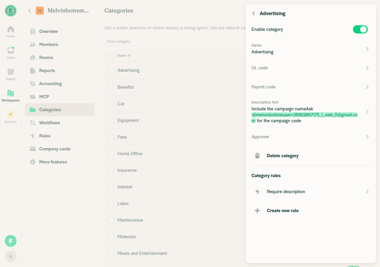Open Members menu item
The height and width of the screenshot is (267, 380).
[x=60, y=44]
